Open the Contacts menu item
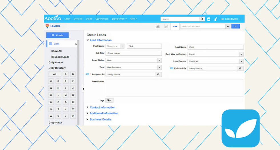The height and width of the screenshot is (150, 280). tap(78, 19)
